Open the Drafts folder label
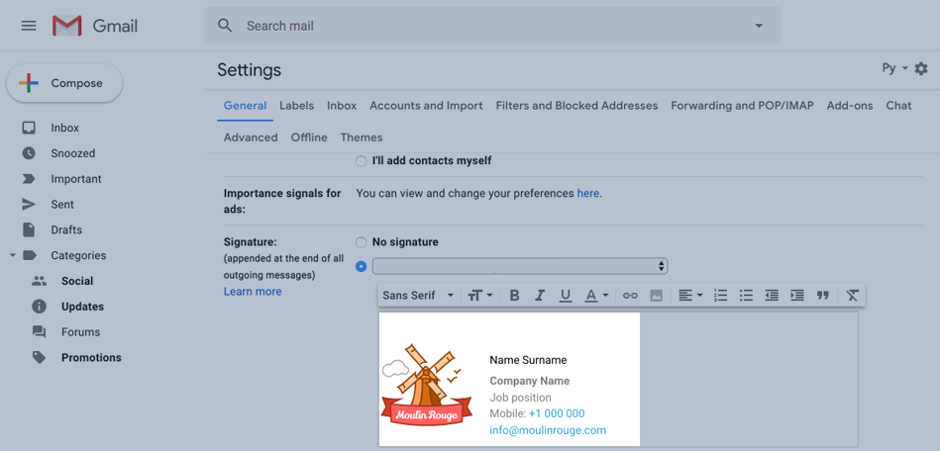The height and width of the screenshot is (451, 940). (66, 230)
